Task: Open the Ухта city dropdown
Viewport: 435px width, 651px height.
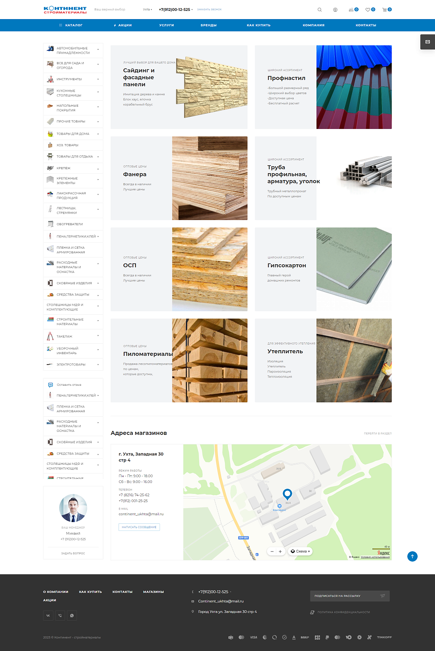Action: pos(148,10)
